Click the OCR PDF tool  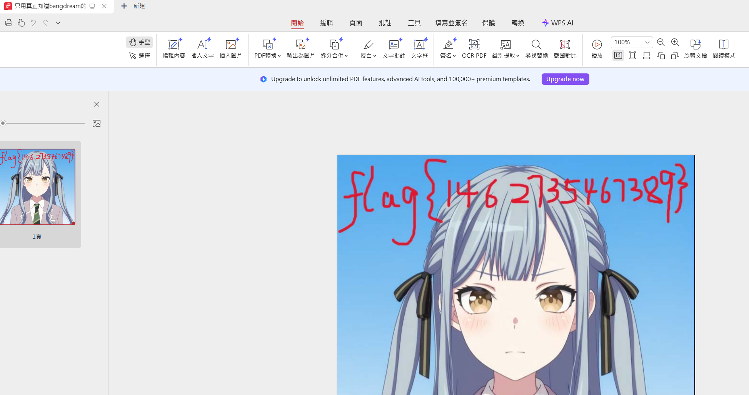474,48
